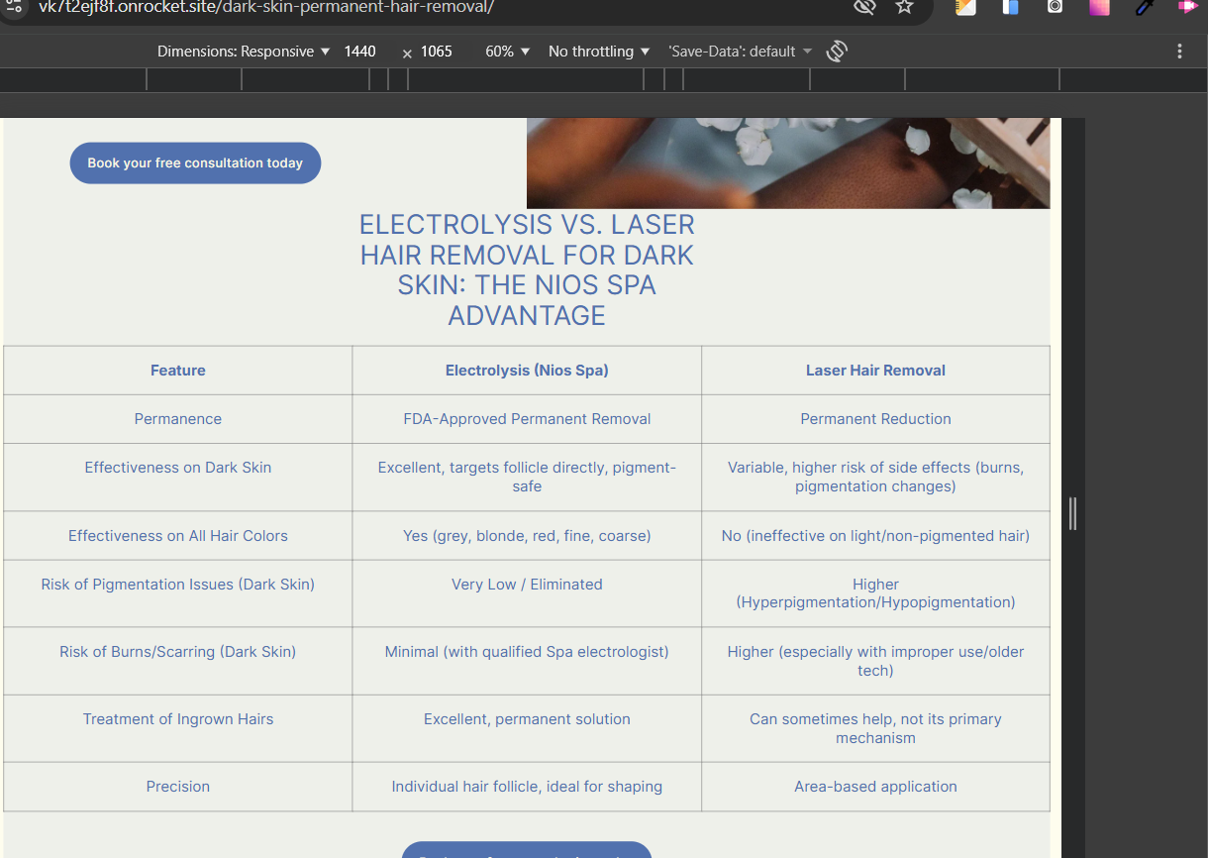The image size is (1208, 858).
Task: Click Risk of Pigmentation Issues label
Action: coord(178,585)
